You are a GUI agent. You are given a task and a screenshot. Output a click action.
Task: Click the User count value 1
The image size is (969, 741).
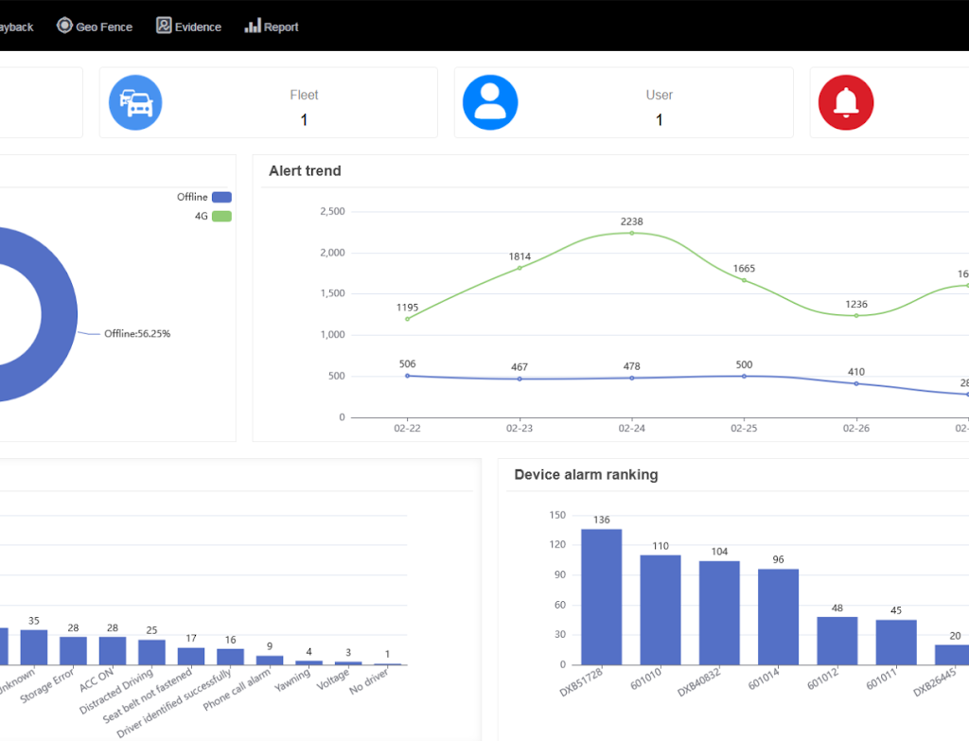659,119
